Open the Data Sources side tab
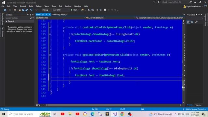The image size is (208, 117). (2, 32)
